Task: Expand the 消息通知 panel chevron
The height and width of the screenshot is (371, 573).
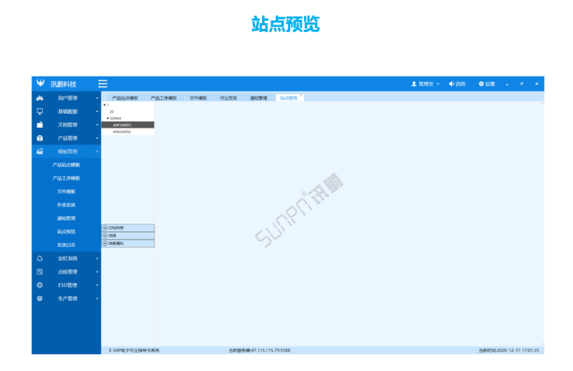Action: [105, 243]
